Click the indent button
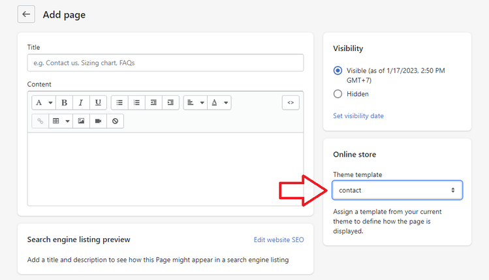The image size is (489, 280). click(x=170, y=102)
